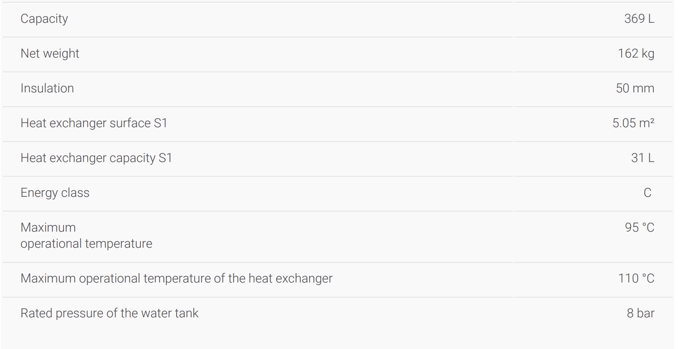Viewport: 686px width, 349px height.
Task: Select the 50 mm insulation value
Action: (x=635, y=88)
